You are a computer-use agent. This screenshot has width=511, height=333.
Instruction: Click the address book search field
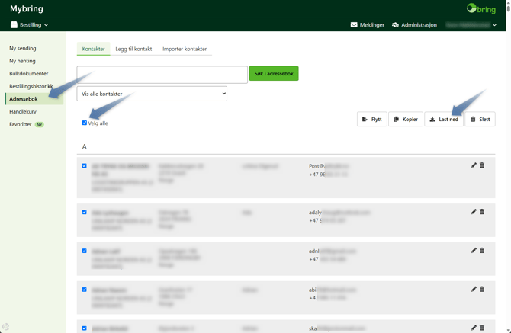pos(162,75)
